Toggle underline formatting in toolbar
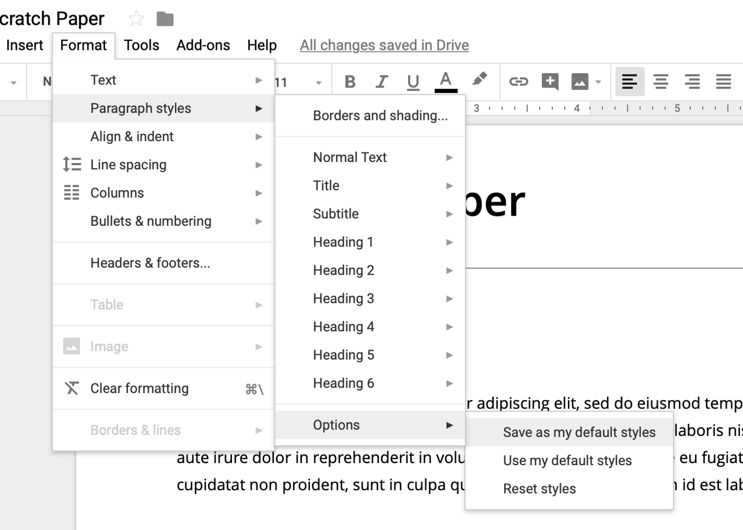 pos(413,82)
